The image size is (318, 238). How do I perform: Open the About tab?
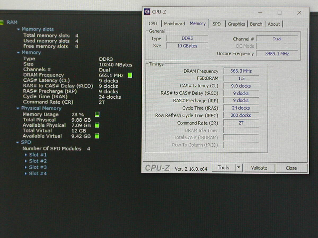point(274,24)
